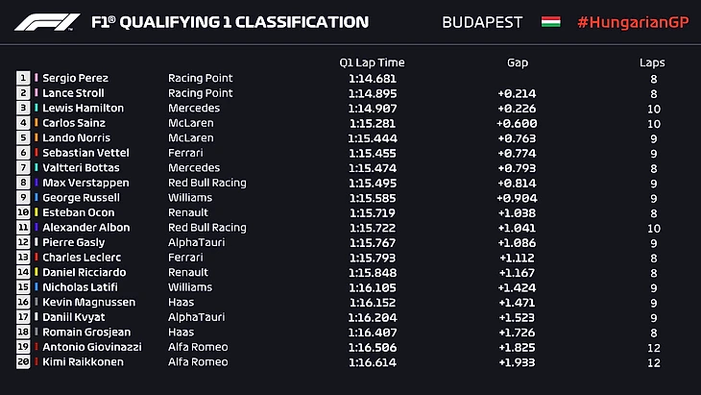Click the F1 logo in the header
This screenshot has height=395, width=701.
48,21
